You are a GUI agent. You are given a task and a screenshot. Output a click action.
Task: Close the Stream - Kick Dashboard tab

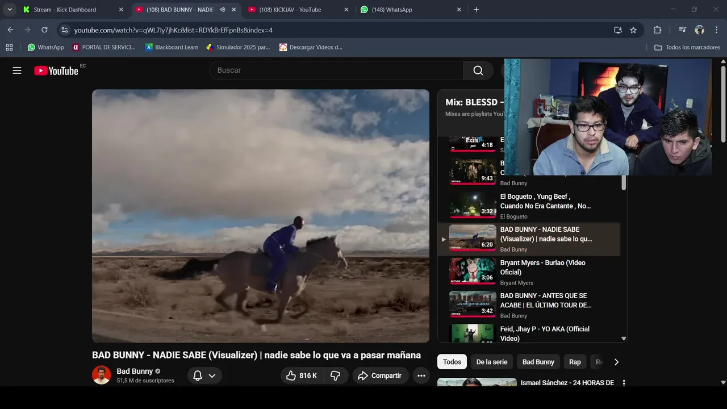click(x=121, y=10)
